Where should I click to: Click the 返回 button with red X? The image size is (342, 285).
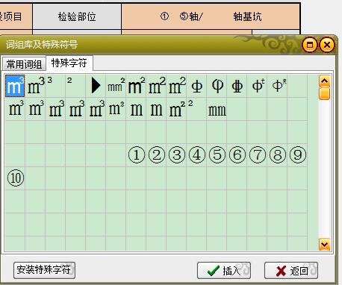click(291, 270)
